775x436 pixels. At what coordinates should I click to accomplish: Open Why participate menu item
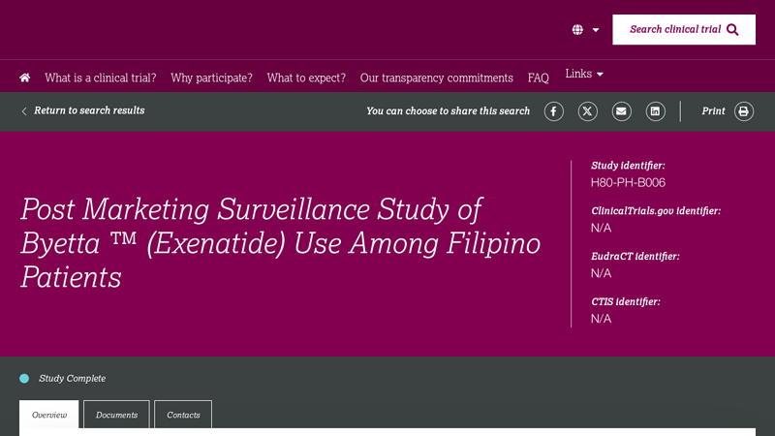[211, 78]
